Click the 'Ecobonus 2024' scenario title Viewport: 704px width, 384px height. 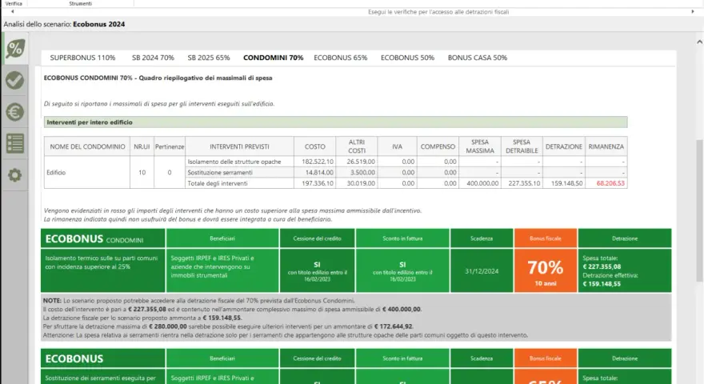click(x=98, y=24)
